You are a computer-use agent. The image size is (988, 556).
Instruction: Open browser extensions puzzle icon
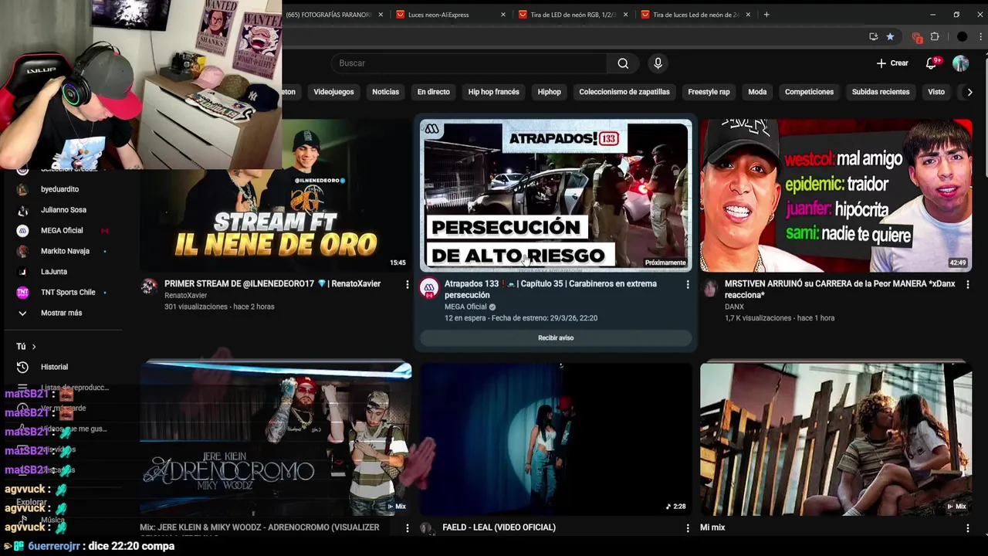pyautogui.click(x=935, y=36)
